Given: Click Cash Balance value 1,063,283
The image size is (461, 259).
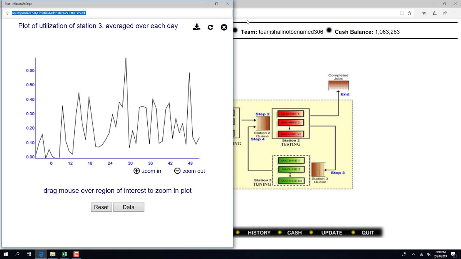Looking at the screenshot, I should click(387, 32).
